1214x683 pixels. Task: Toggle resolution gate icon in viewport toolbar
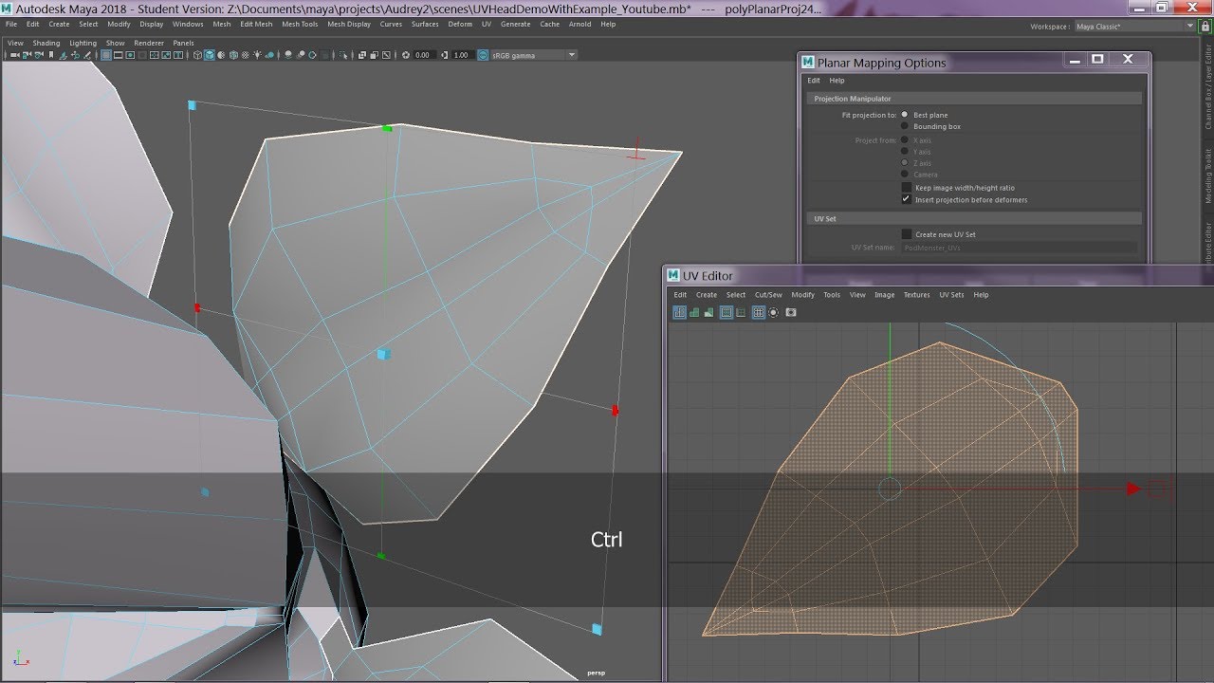[130, 55]
